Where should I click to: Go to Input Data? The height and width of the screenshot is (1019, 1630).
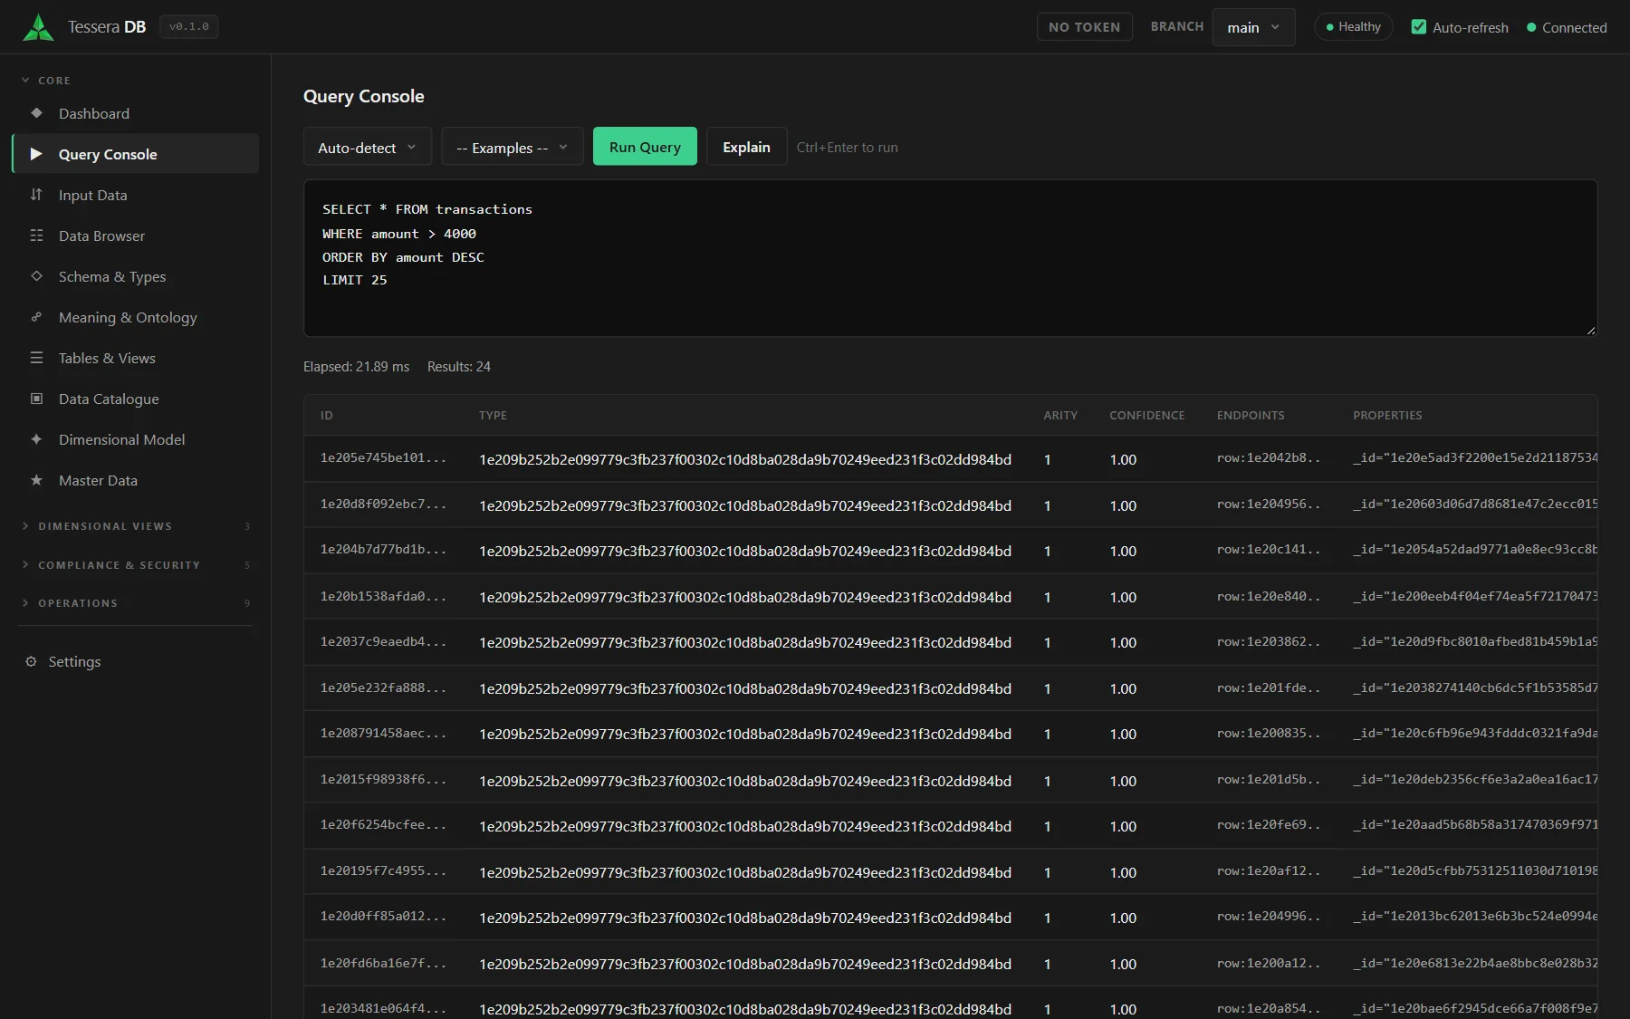coord(136,195)
